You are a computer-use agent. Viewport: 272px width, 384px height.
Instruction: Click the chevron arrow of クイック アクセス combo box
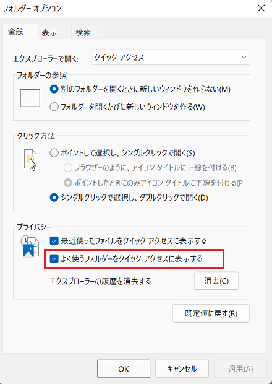[x=244, y=58]
